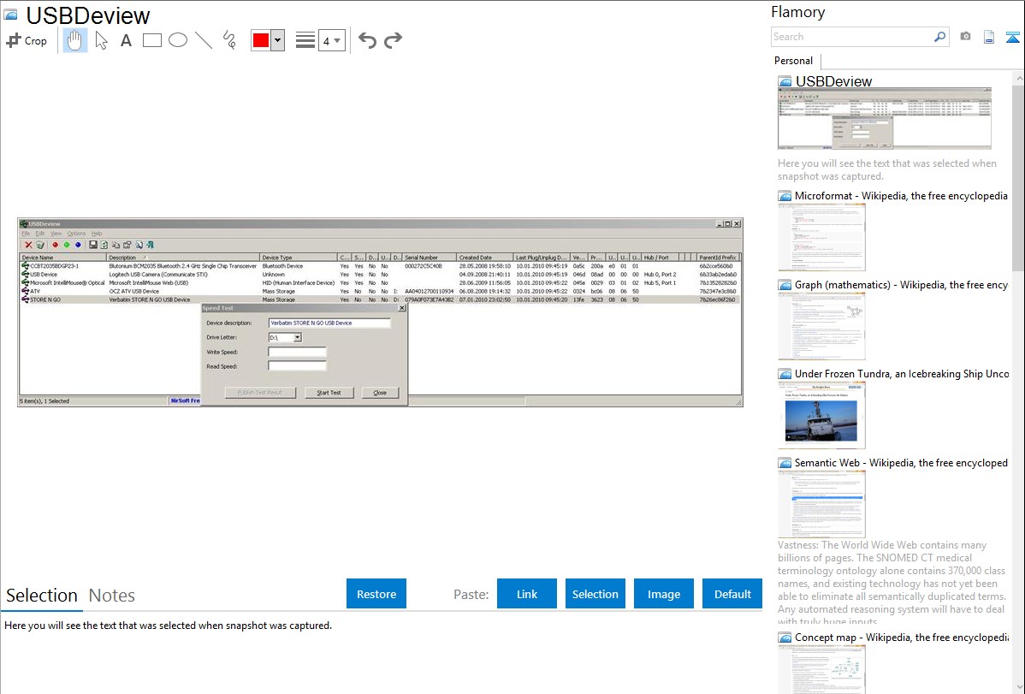Redo the annotation
The width and height of the screenshot is (1025, 694).
393,40
